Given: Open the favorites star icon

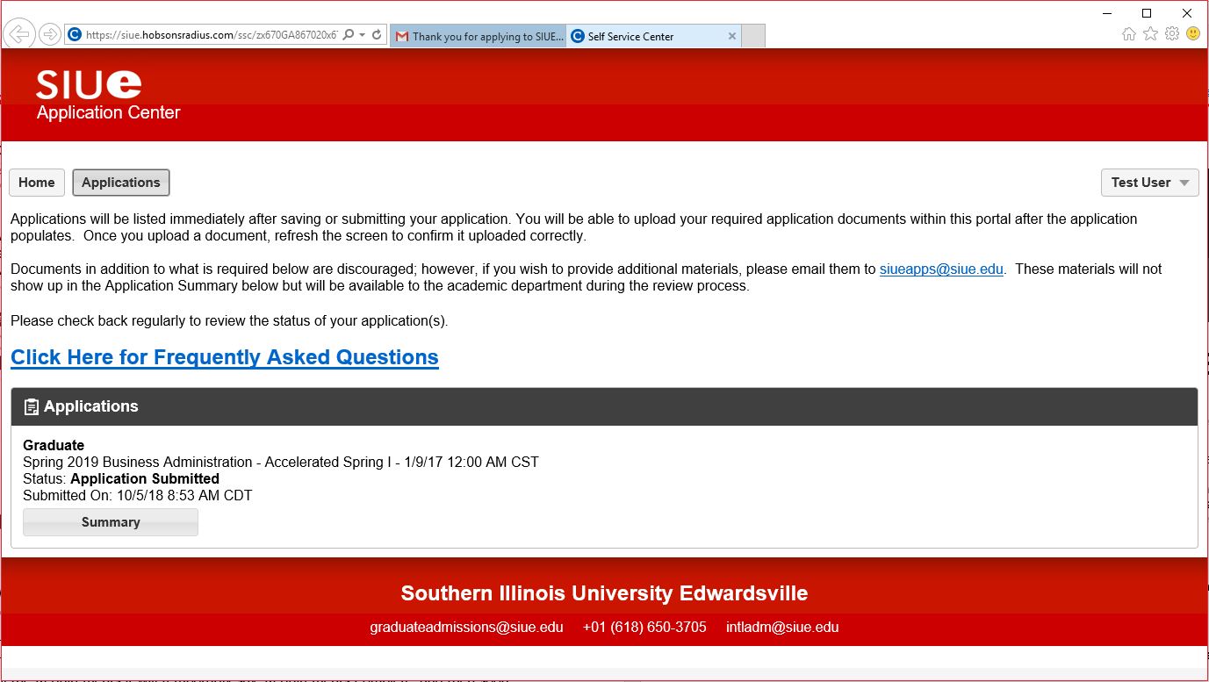Looking at the screenshot, I should [x=1150, y=34].
